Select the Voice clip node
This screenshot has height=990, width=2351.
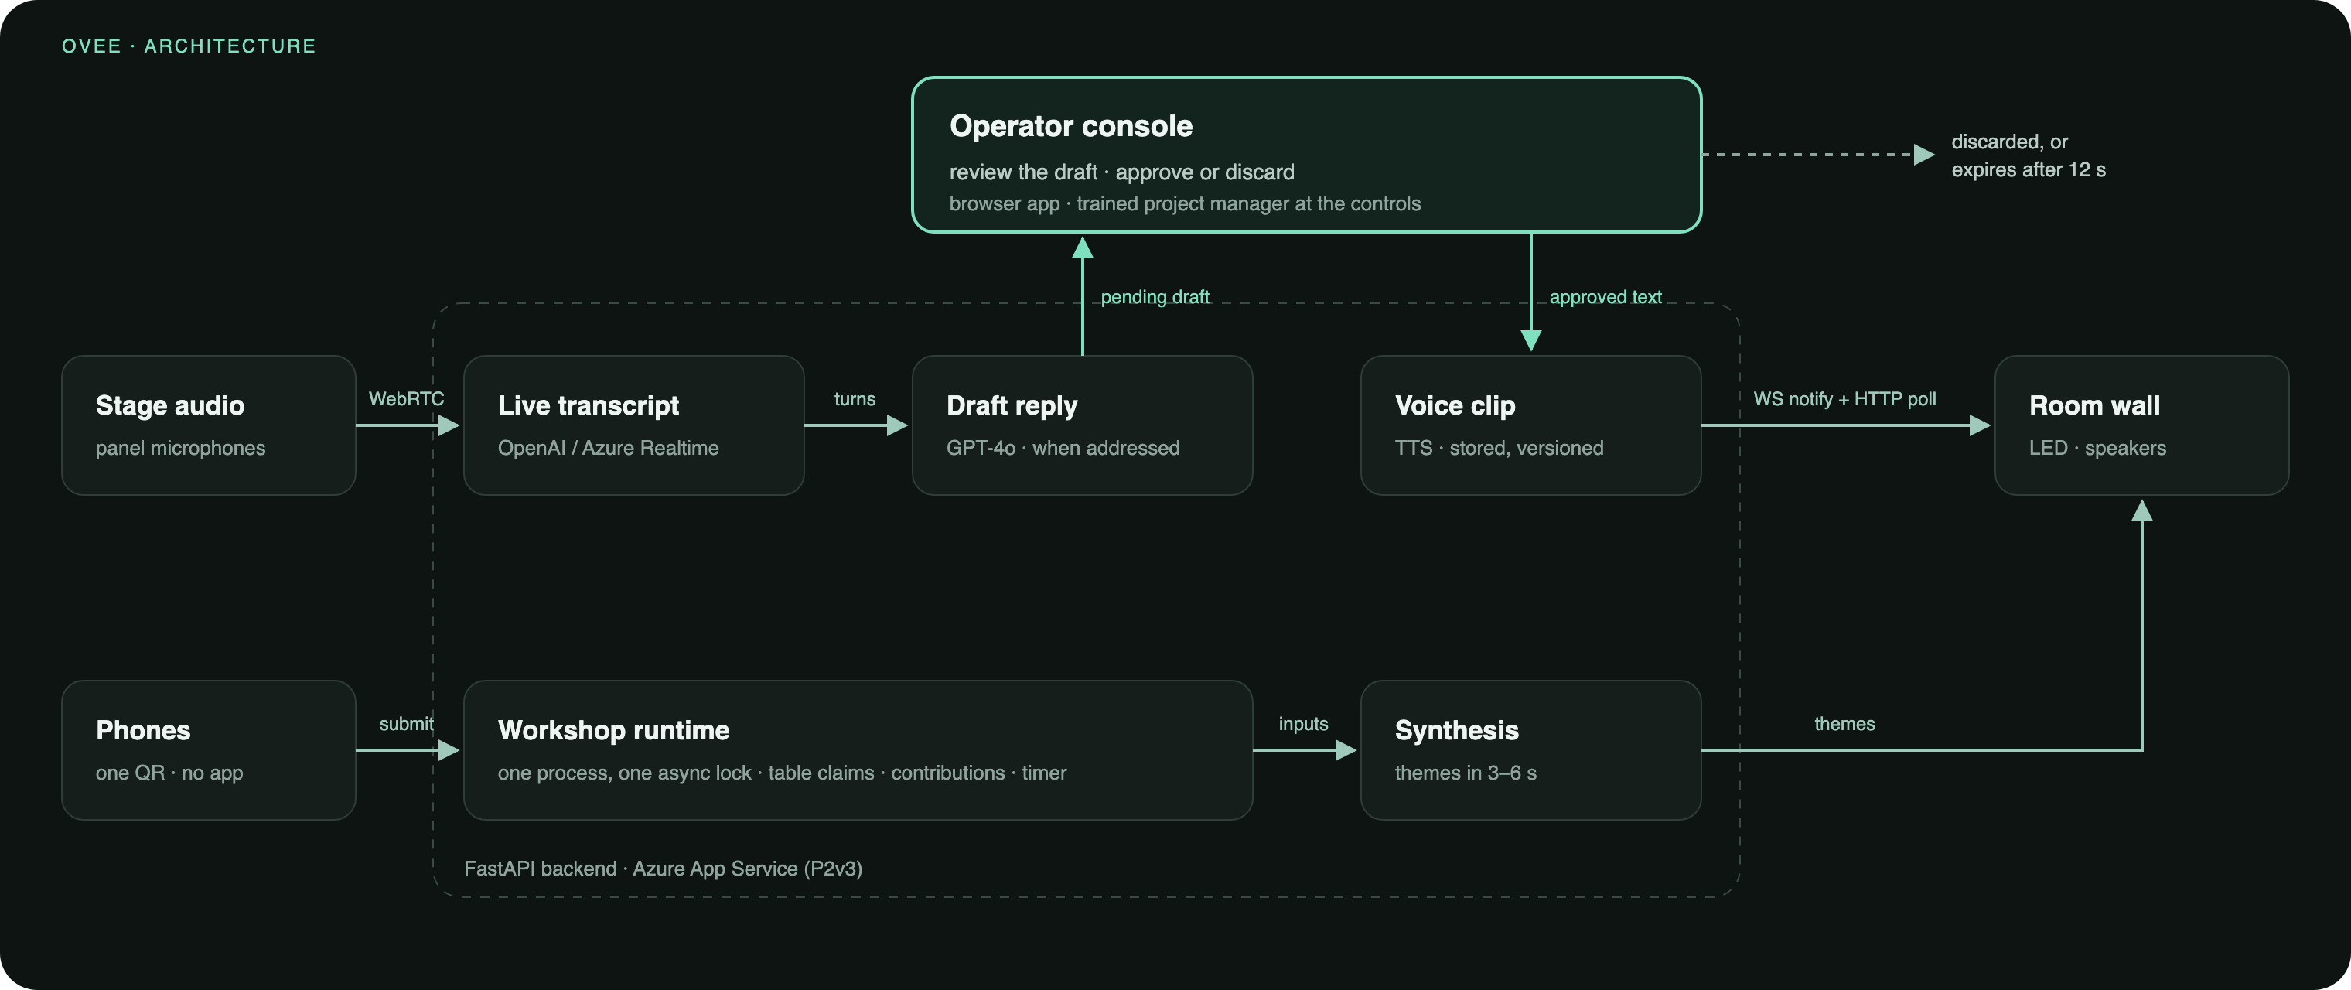pyautogui.click(x=1530, y=425)
